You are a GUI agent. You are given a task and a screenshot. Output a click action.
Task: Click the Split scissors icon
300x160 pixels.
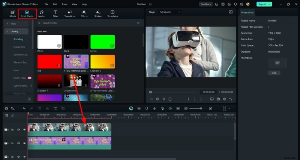pyautogui.click(x=47, y=108)
